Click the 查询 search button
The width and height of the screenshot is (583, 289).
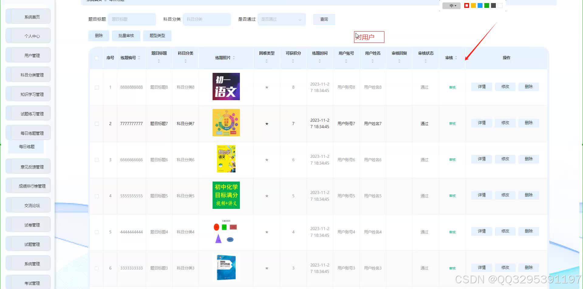pyautogui.click(x=324, y=19)
